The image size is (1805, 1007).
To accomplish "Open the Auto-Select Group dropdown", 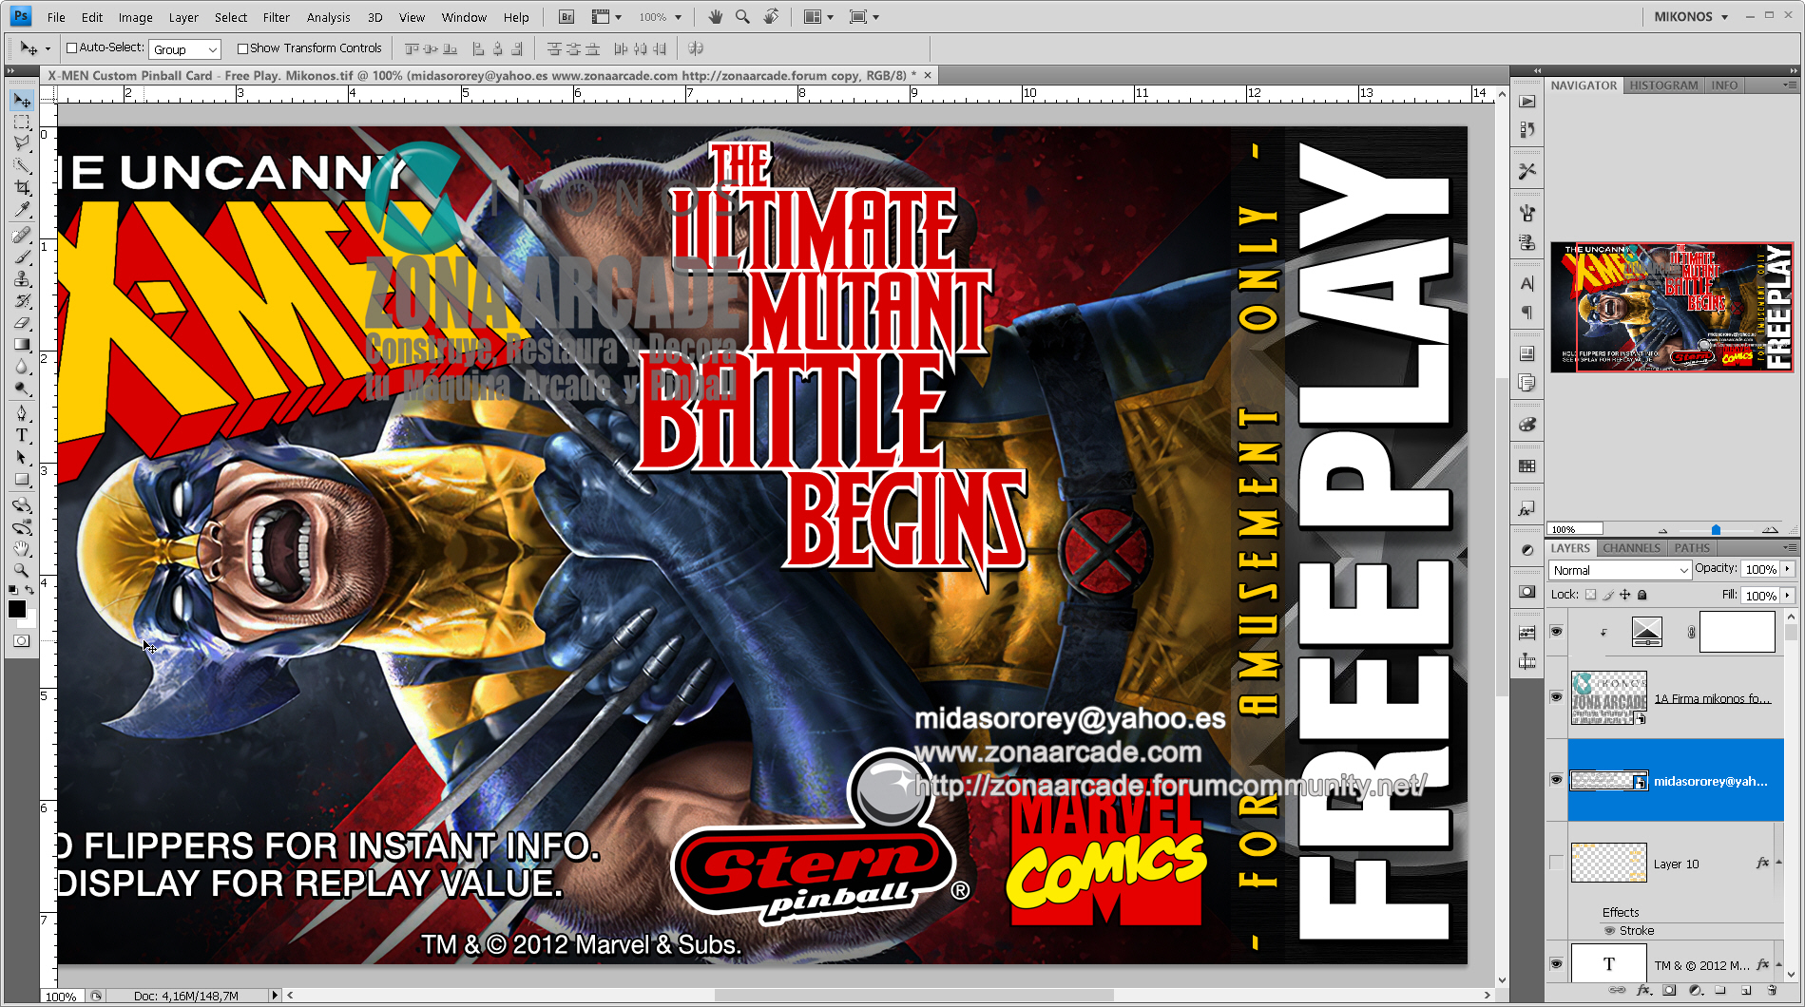I will pyautogui.click(x=185, y=49).
